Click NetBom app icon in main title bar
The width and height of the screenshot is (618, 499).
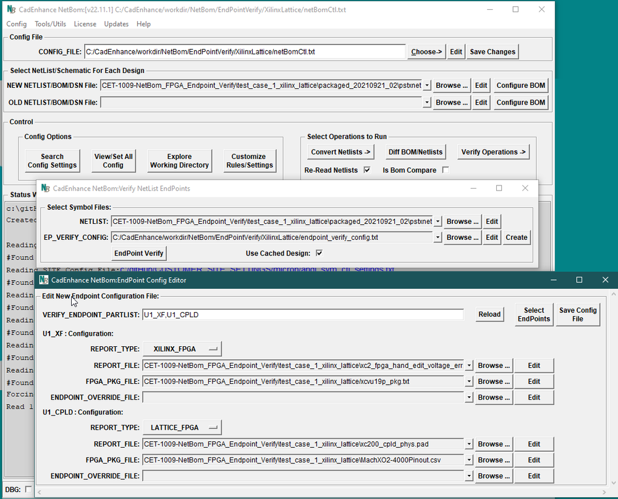11,9
